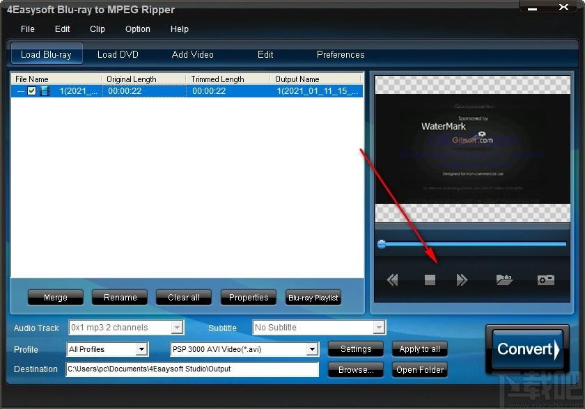Open profile Settings
Image resolution: width=585 pixels, height=409 pixels.
coord(356,349)
